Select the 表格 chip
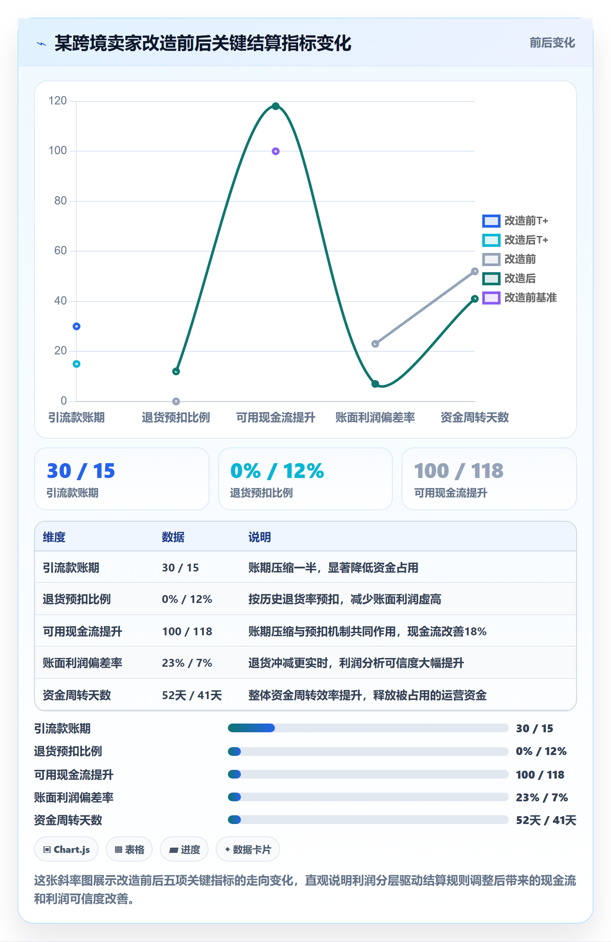The height and width of the screenshot is (942, 611). pyautogui.click(x=129, y=849)
